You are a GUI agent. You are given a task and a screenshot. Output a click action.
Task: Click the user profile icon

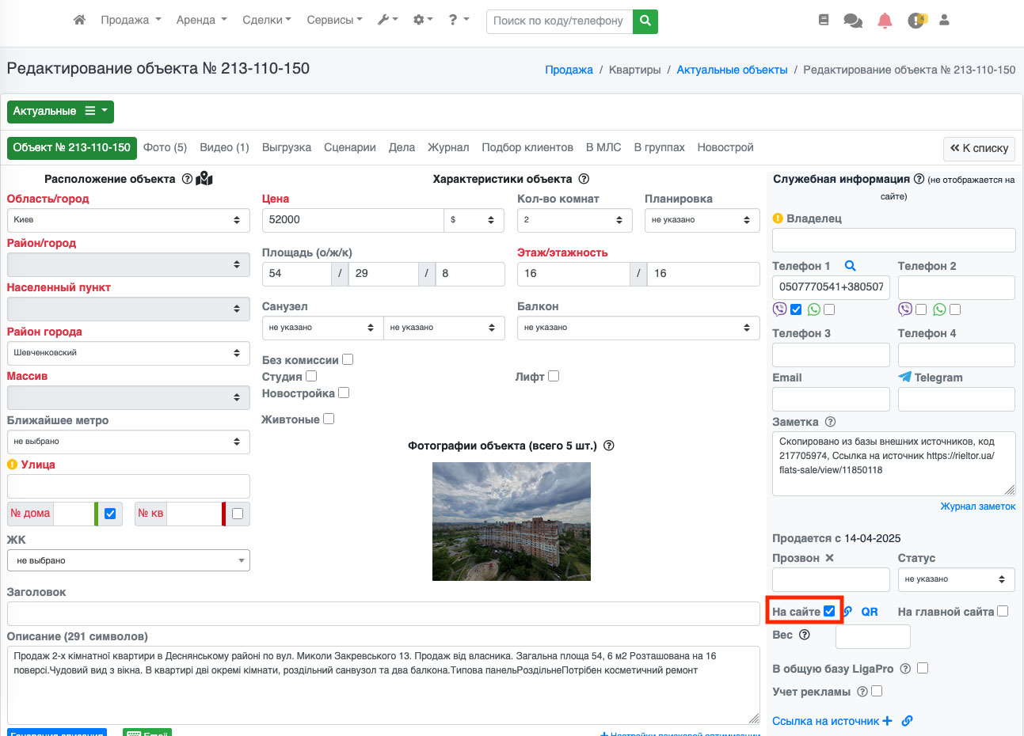coord(944,21)
